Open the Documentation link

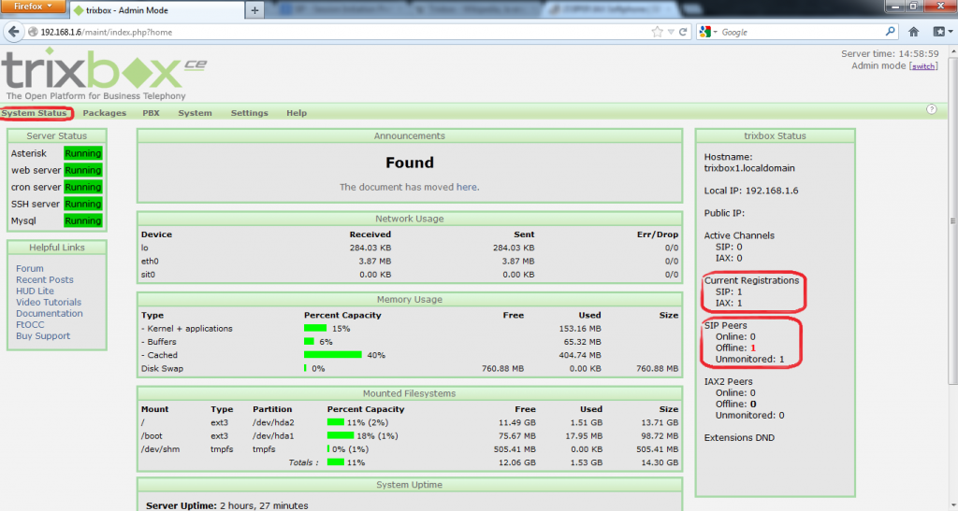49,313
